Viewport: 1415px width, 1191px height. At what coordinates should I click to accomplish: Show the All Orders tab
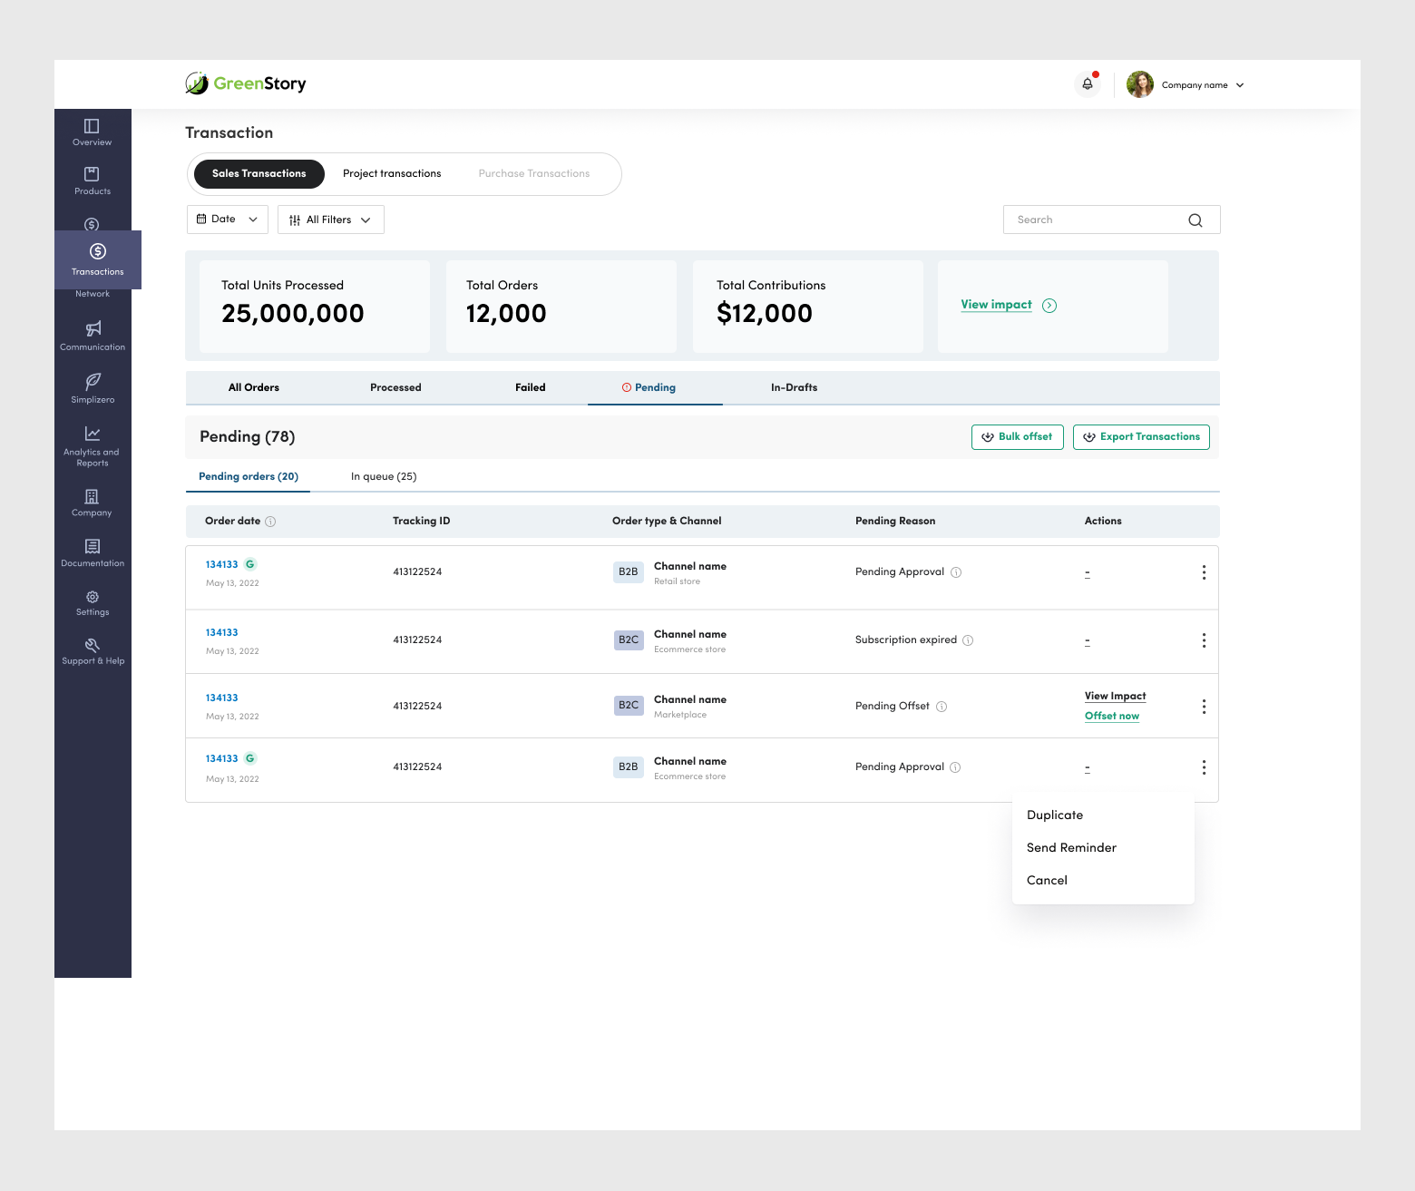click(x=254, y=387)
